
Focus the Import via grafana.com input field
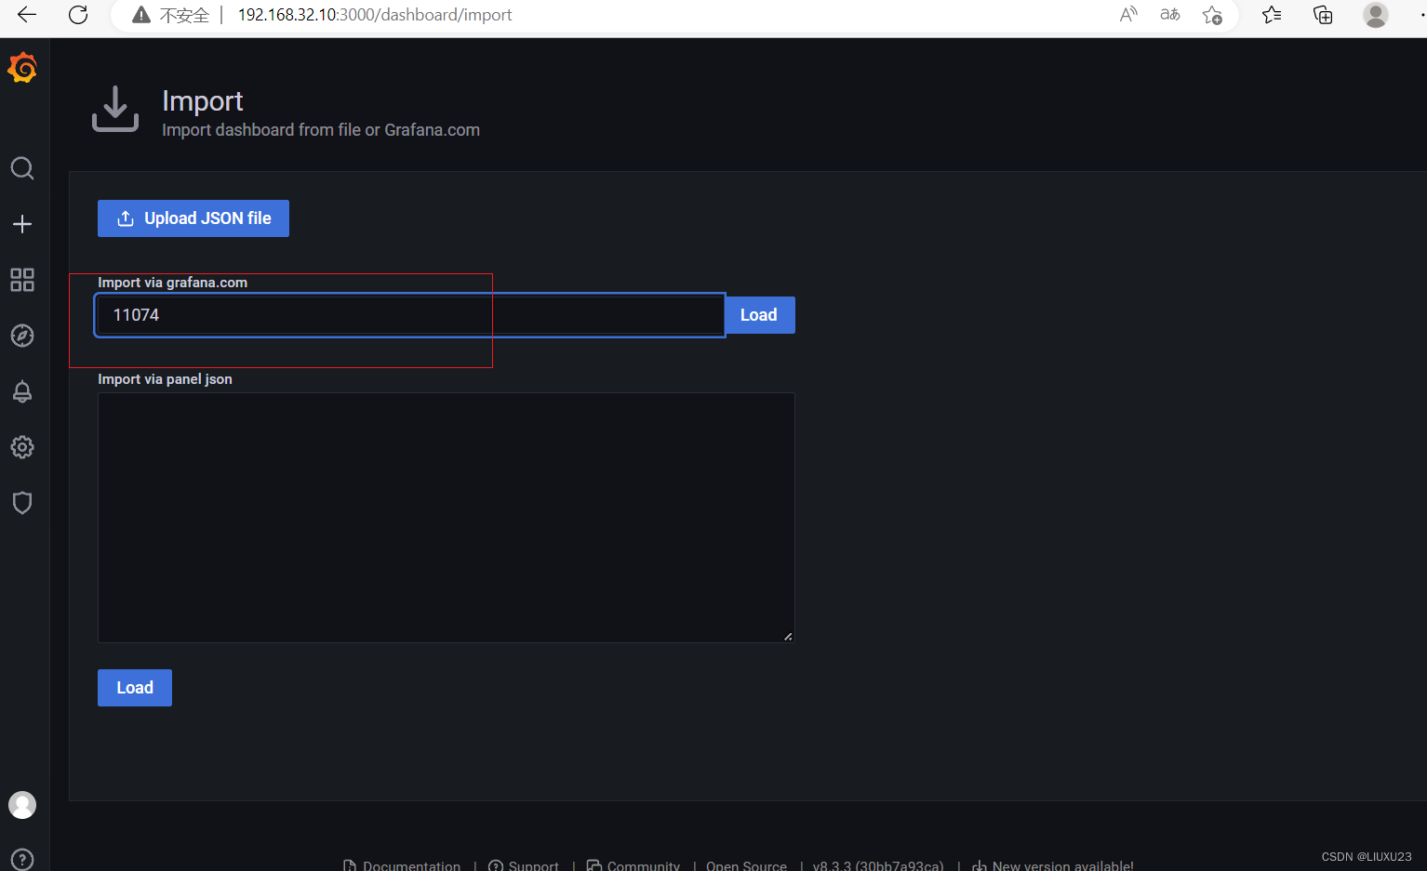(x=410, y=315)
